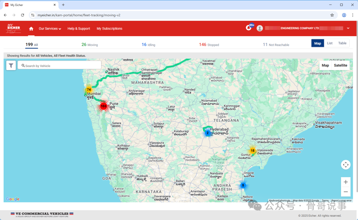
Task: Switch to the Map view toggle
Action: coord(318,43)
